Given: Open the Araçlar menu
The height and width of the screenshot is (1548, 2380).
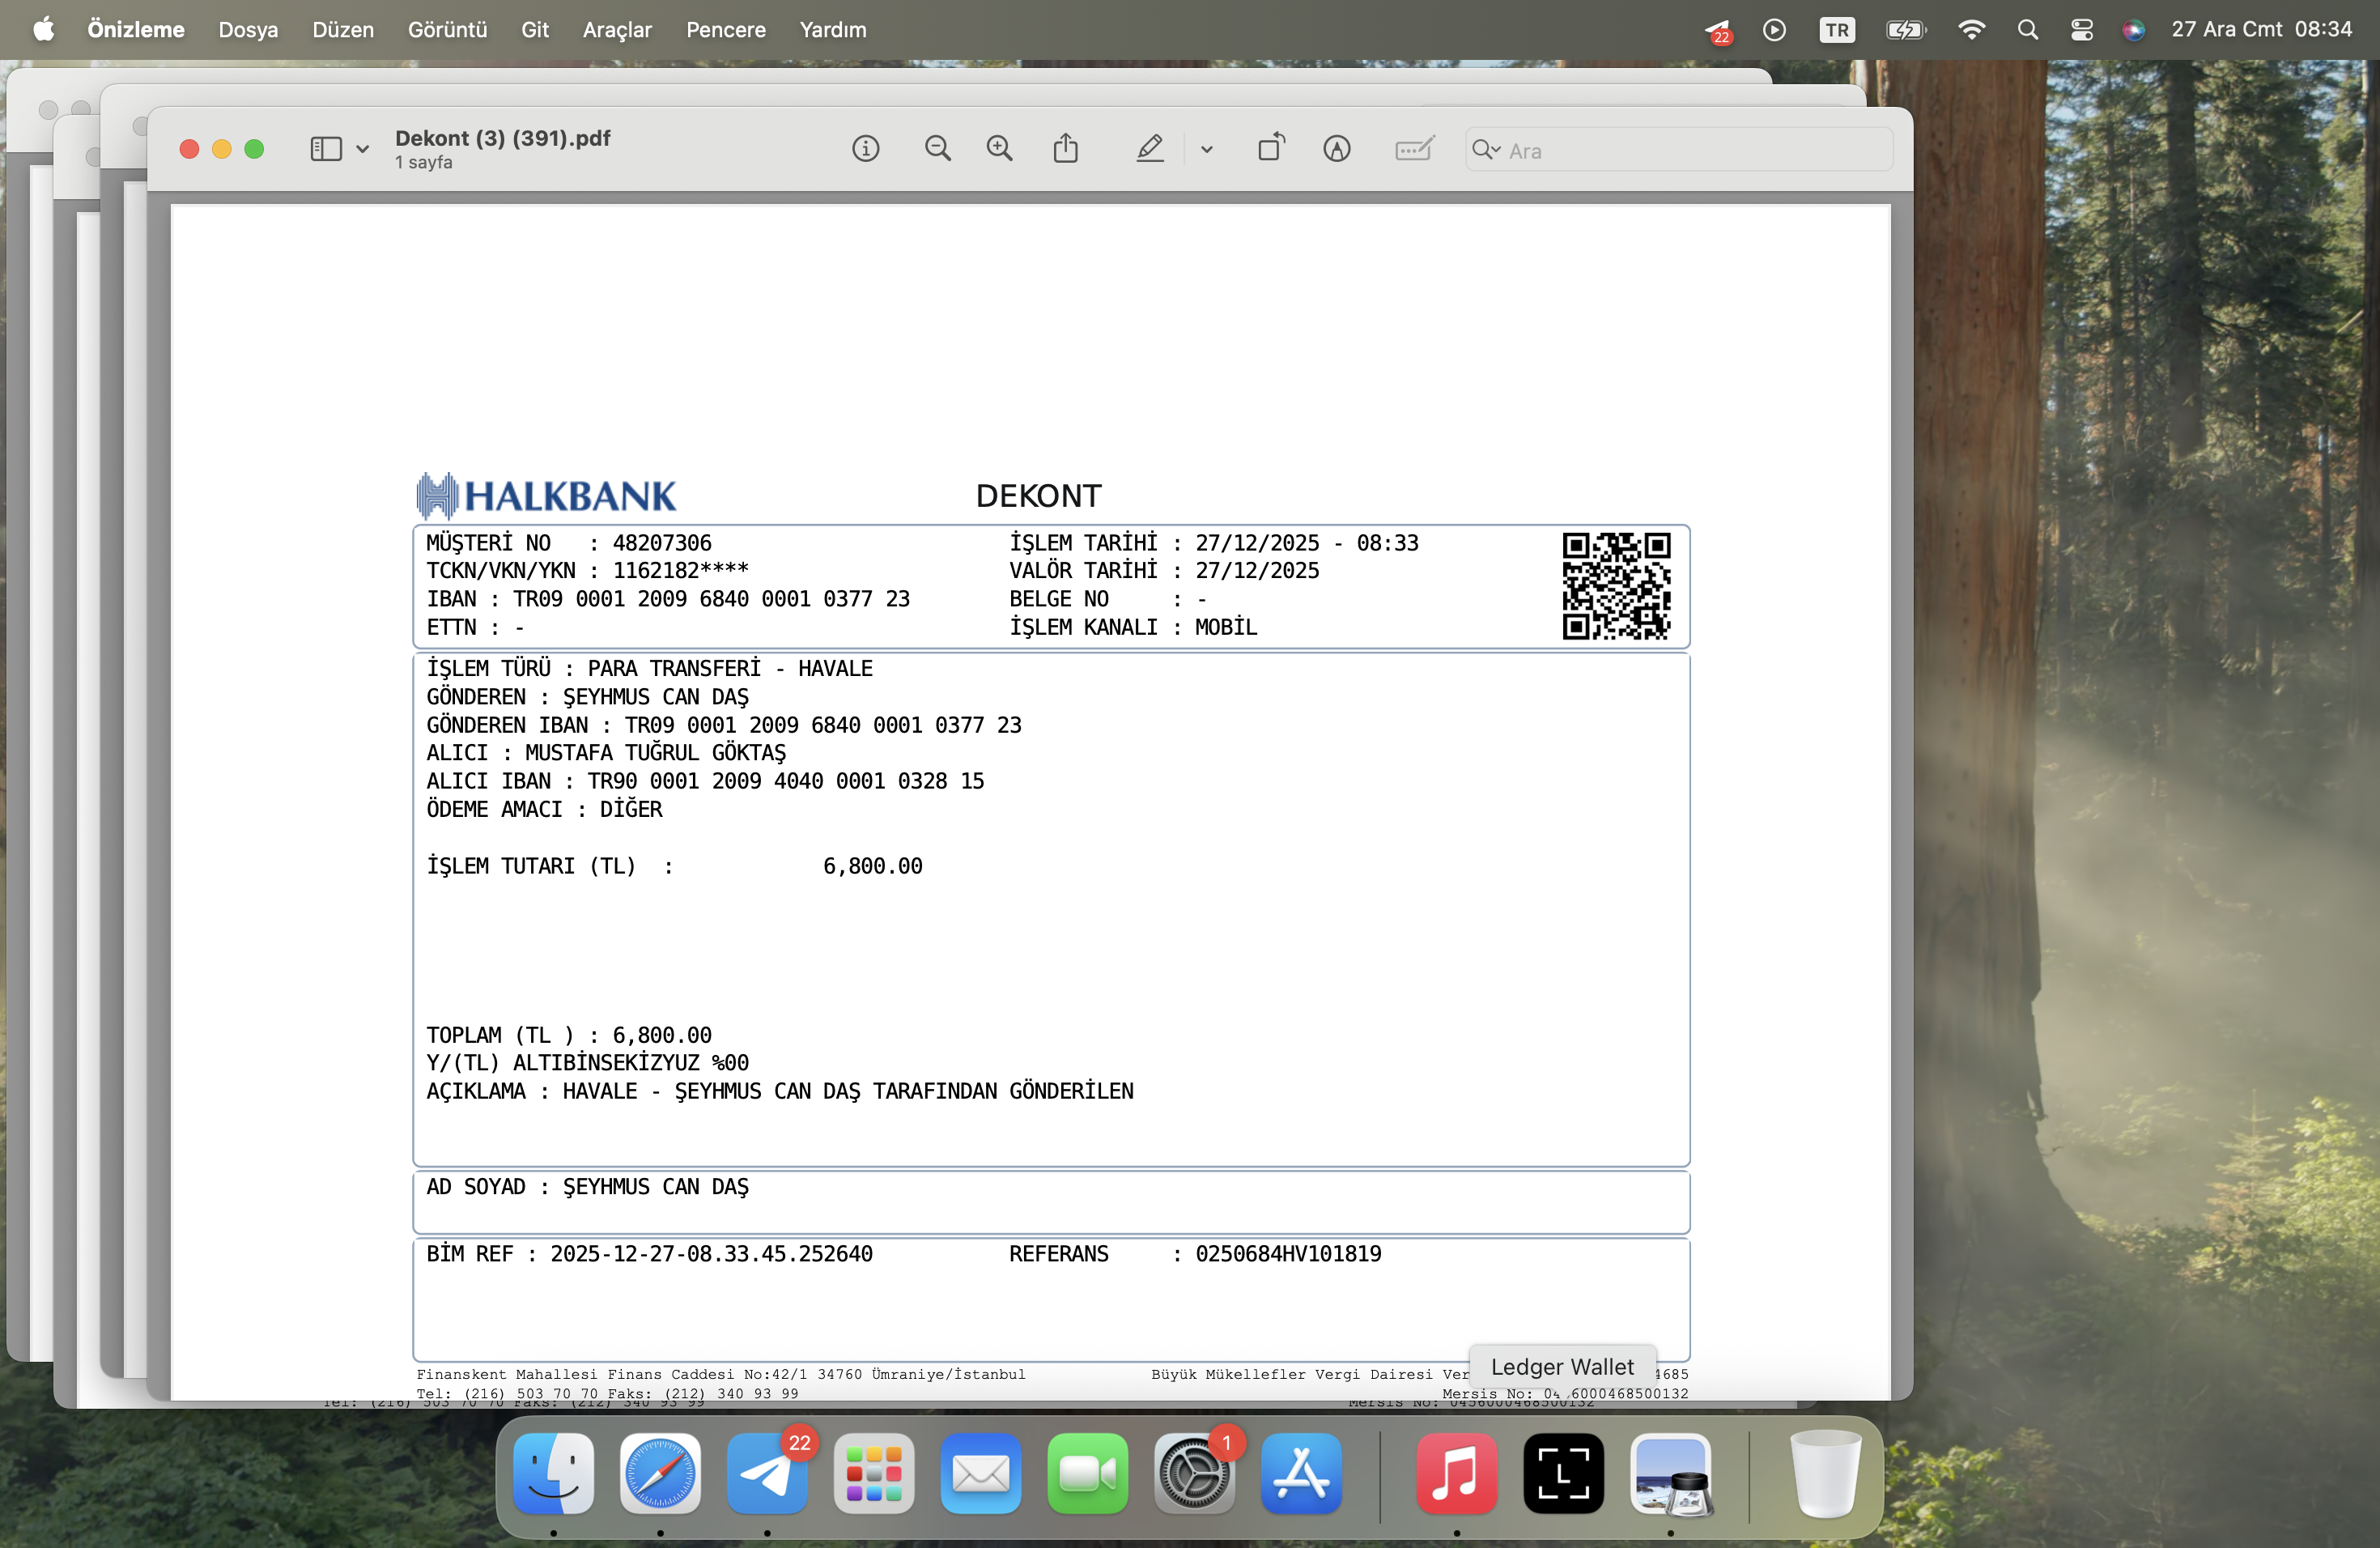Looking at the screenshot, I should pyautogui.click(x=617, y=30).
